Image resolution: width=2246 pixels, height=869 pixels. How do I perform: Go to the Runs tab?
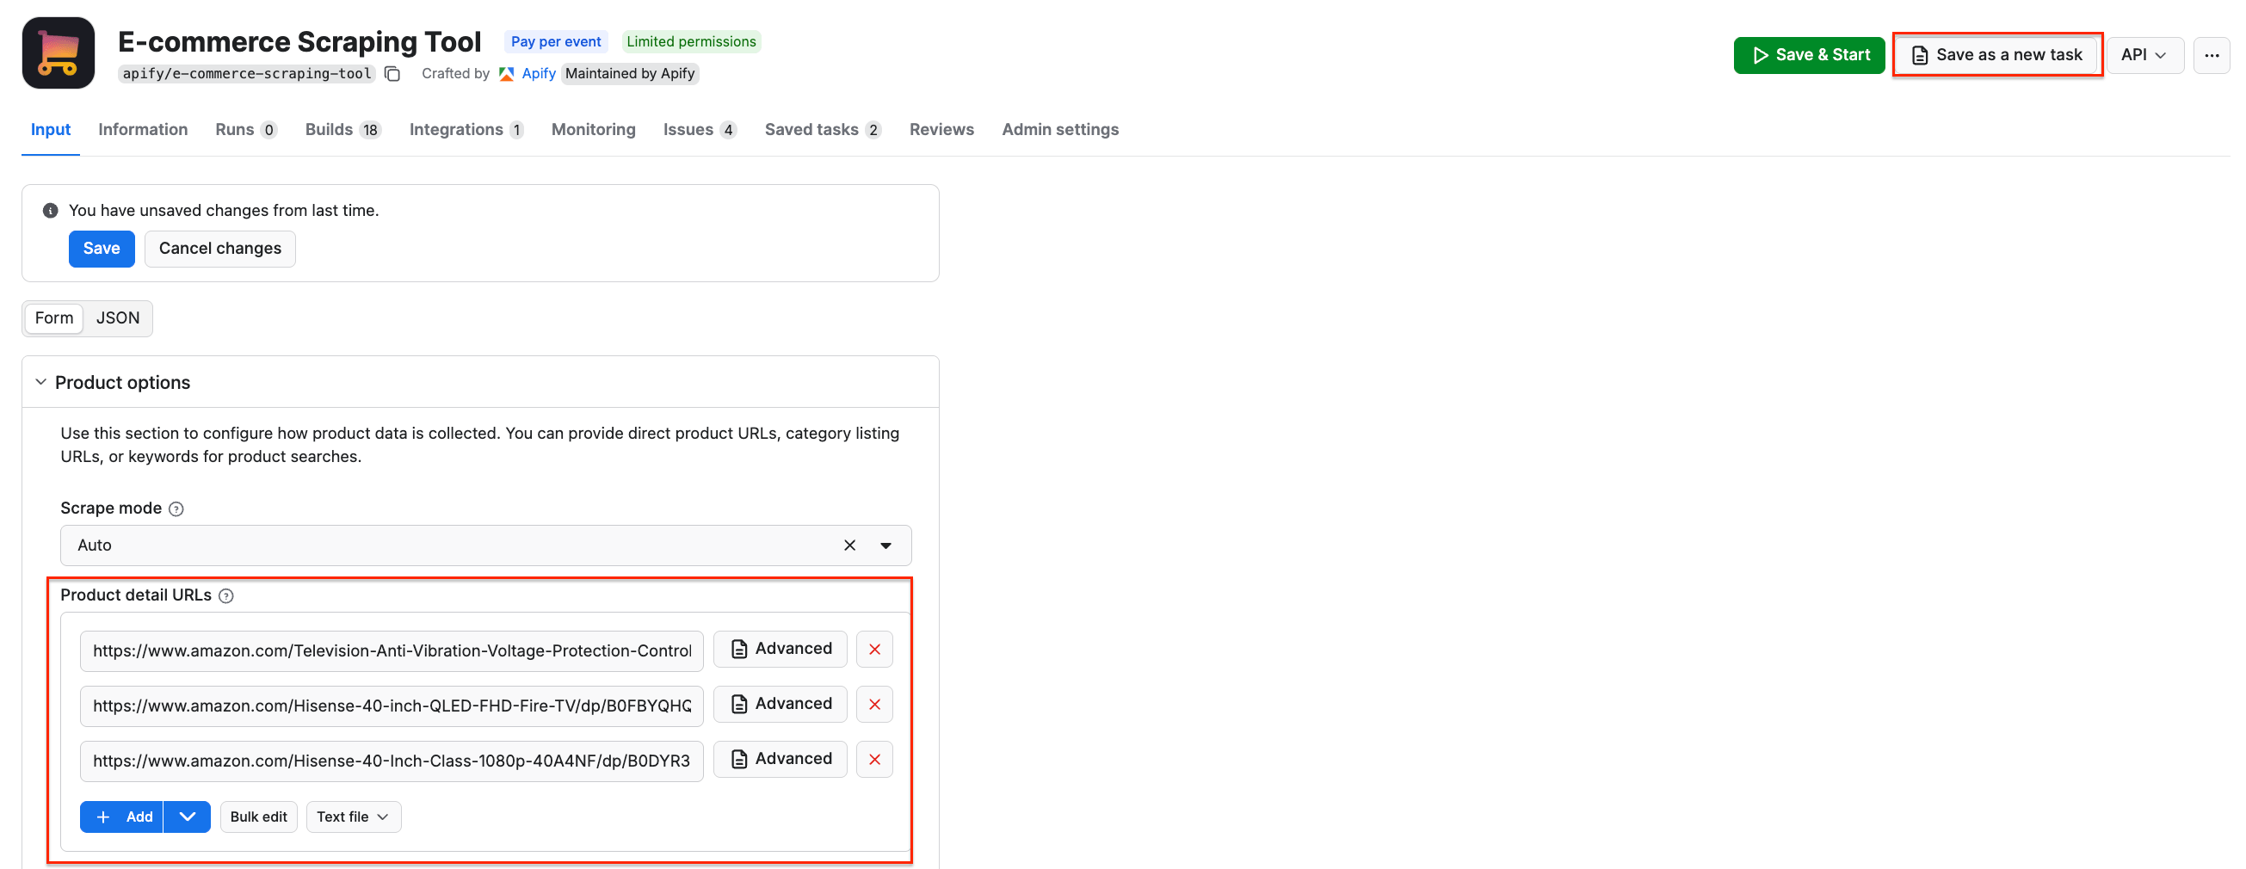246,130
